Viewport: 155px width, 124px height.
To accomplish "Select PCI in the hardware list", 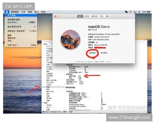I will pyautogui.click(x=48, y=53).
